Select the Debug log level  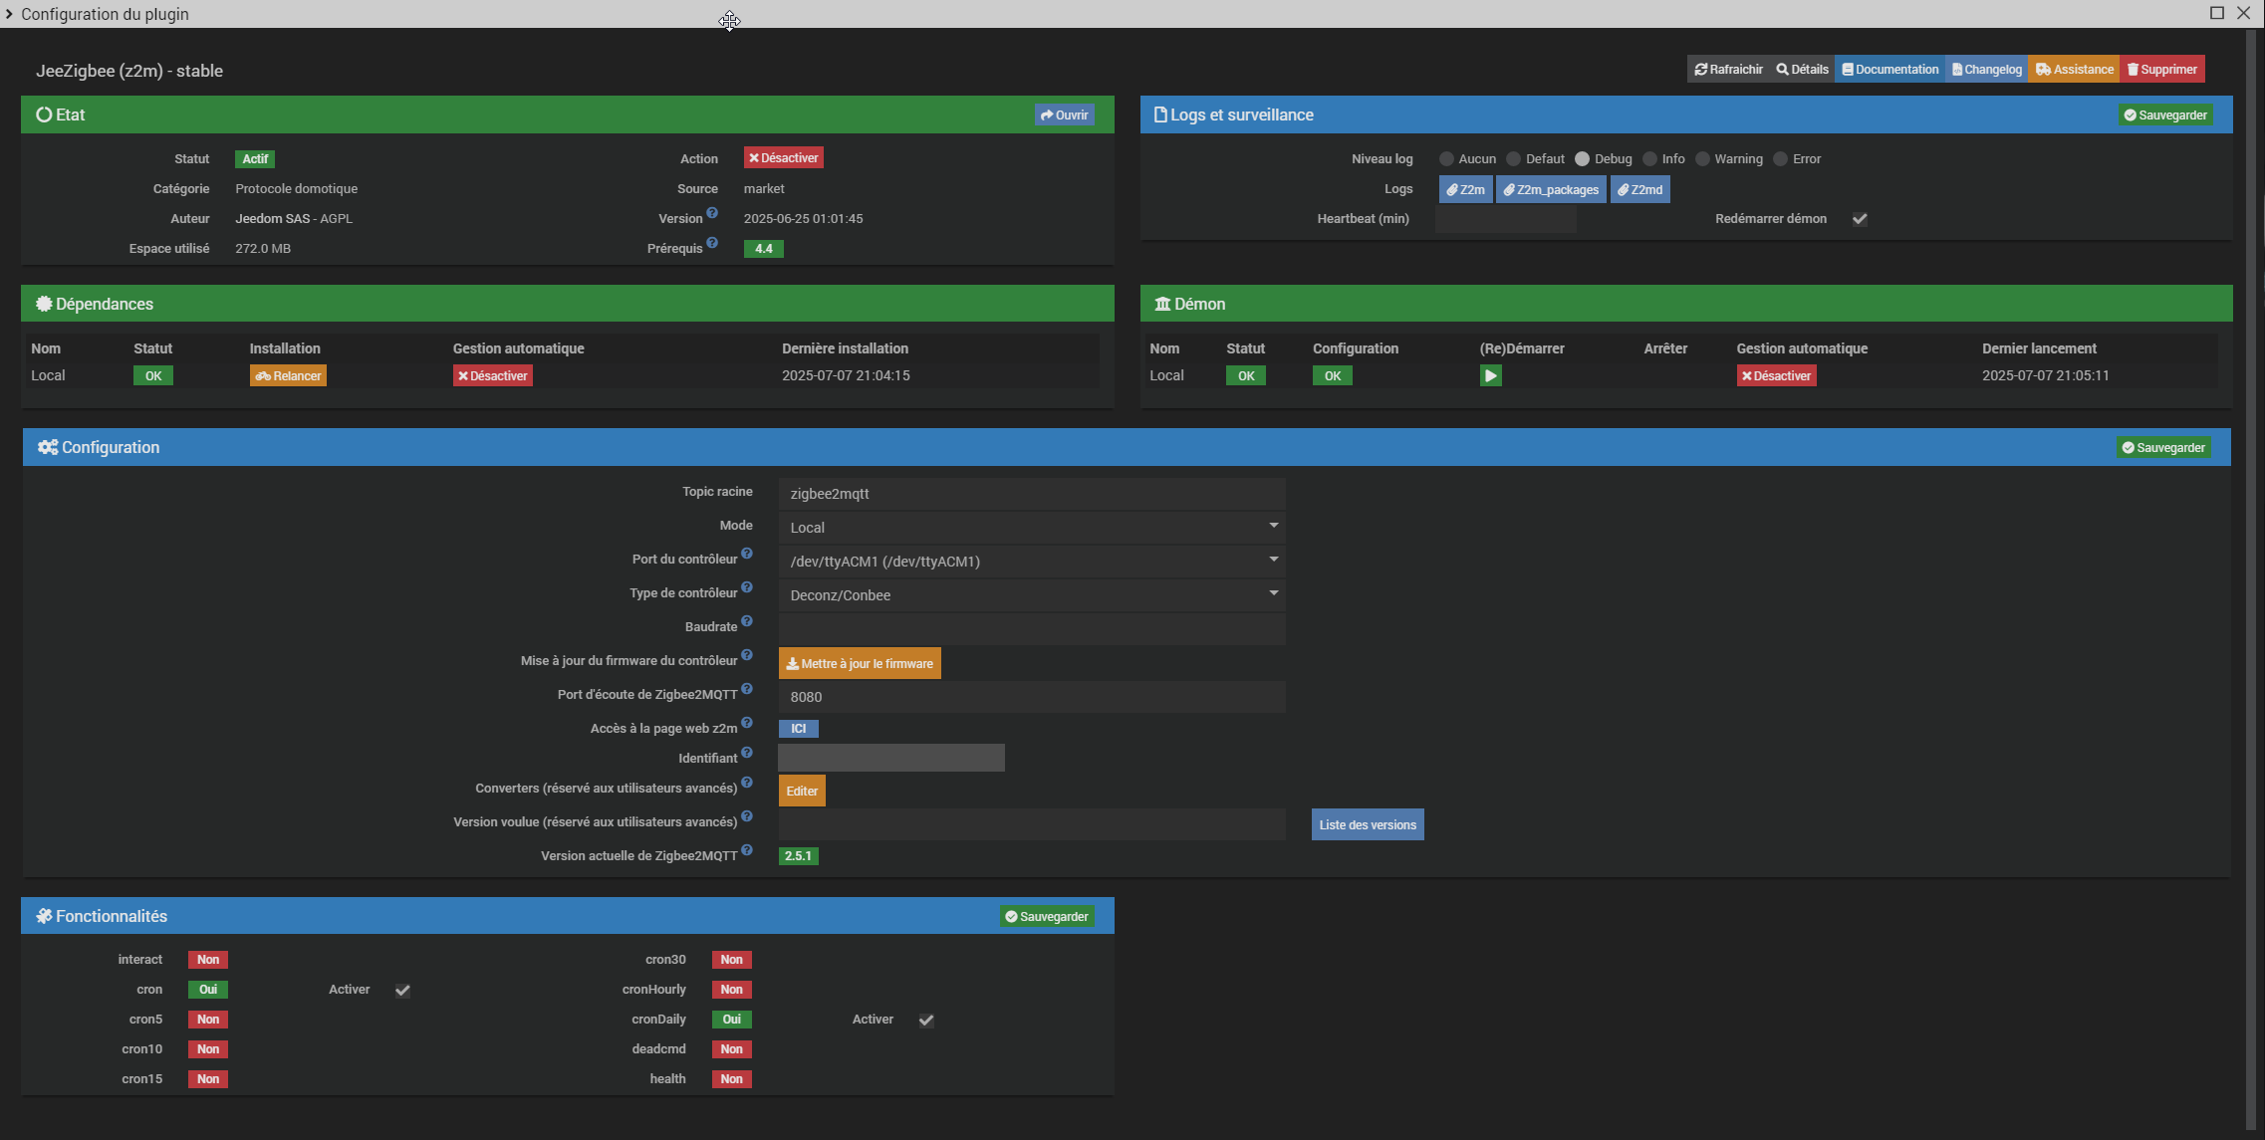pos(1582,159)
